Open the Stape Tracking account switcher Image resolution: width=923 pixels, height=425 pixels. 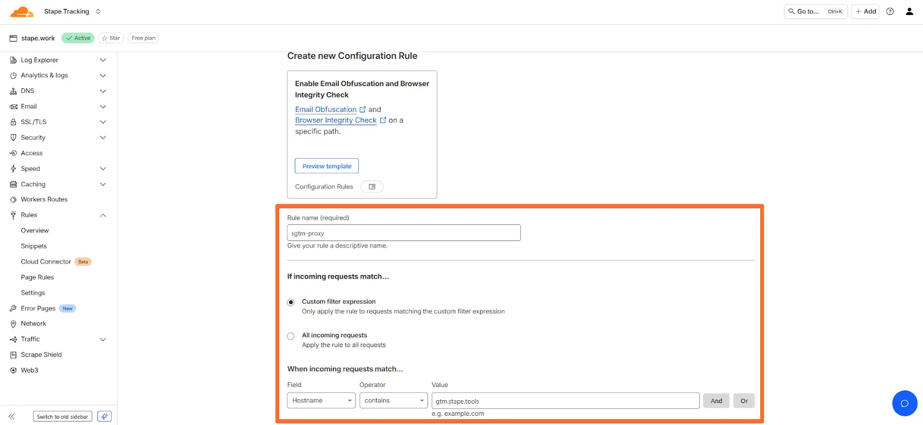coord(72,12)
